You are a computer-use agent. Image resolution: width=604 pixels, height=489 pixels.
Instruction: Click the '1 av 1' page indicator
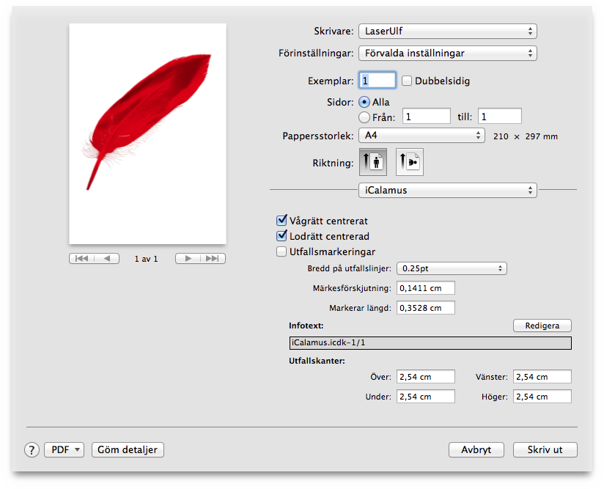click(147, 259)
